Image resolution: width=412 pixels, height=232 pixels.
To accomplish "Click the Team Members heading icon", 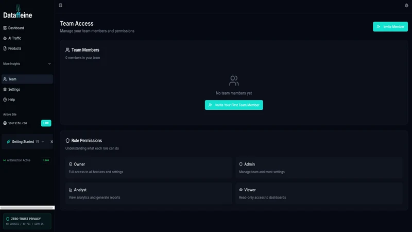I will [x=67, y=50].
